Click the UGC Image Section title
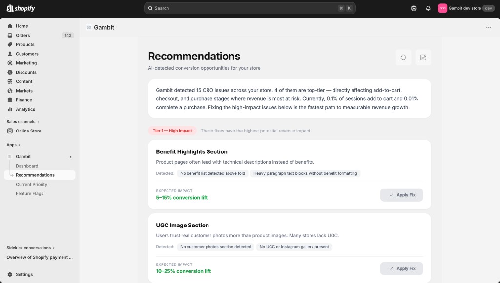Viewport: 500px width, 283px height. point(183,225)
